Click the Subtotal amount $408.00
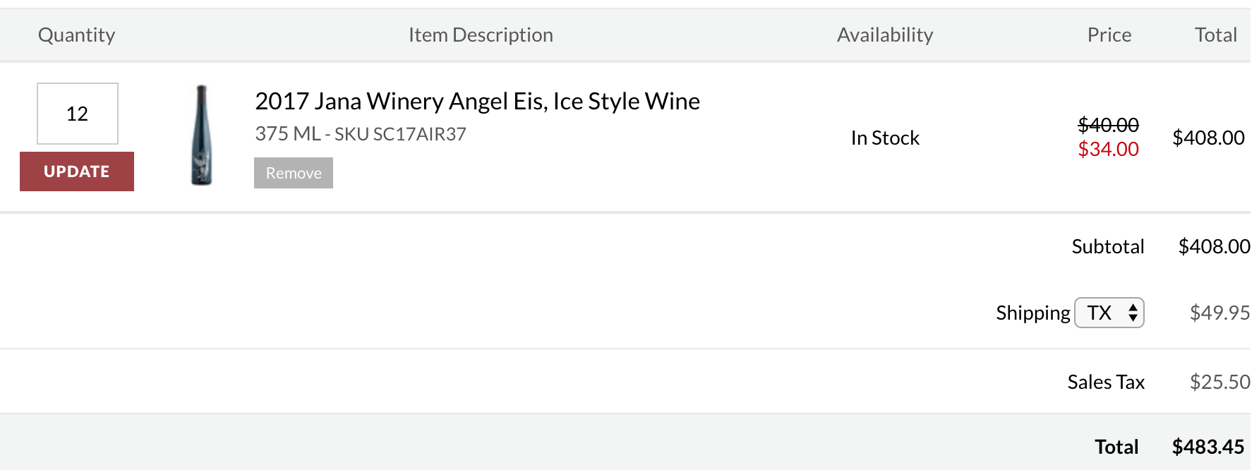Screen dimensions: 1259x470 (1214, 246)
